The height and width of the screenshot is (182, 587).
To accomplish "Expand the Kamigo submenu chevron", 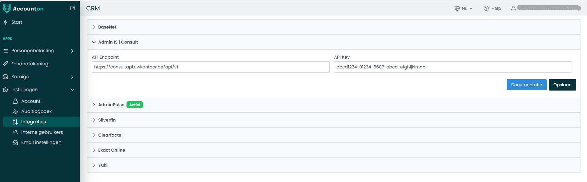I will 72,77.
